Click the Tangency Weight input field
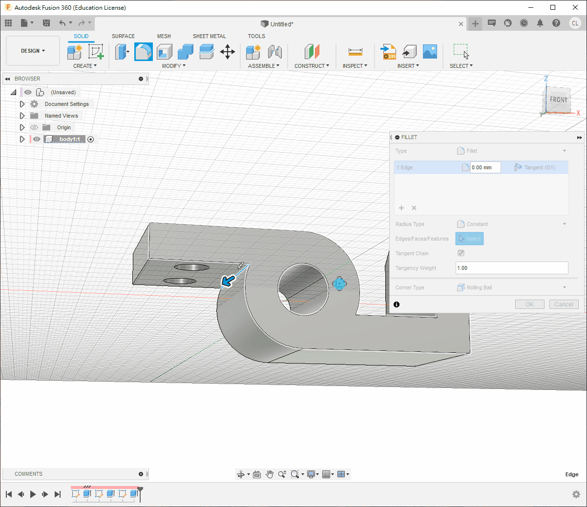 pyautogui.click(x=511, y=268)
